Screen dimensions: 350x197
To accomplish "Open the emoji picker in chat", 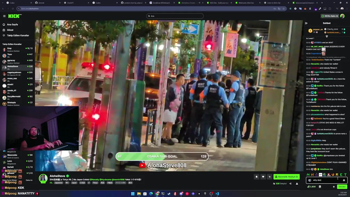I will click(x=344, y=180).
